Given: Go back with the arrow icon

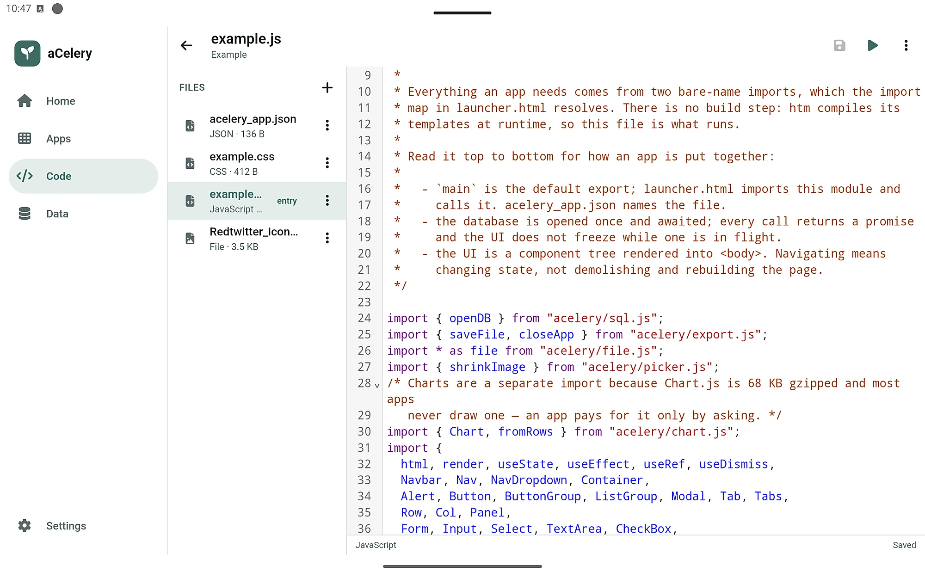Looking at the screenshot, I should 186,45.
